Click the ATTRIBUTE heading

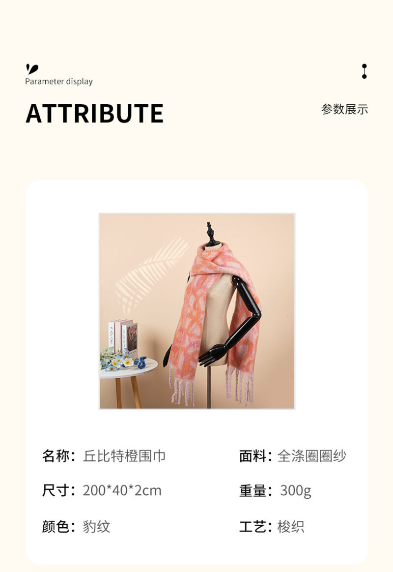[x=95, y=113]
